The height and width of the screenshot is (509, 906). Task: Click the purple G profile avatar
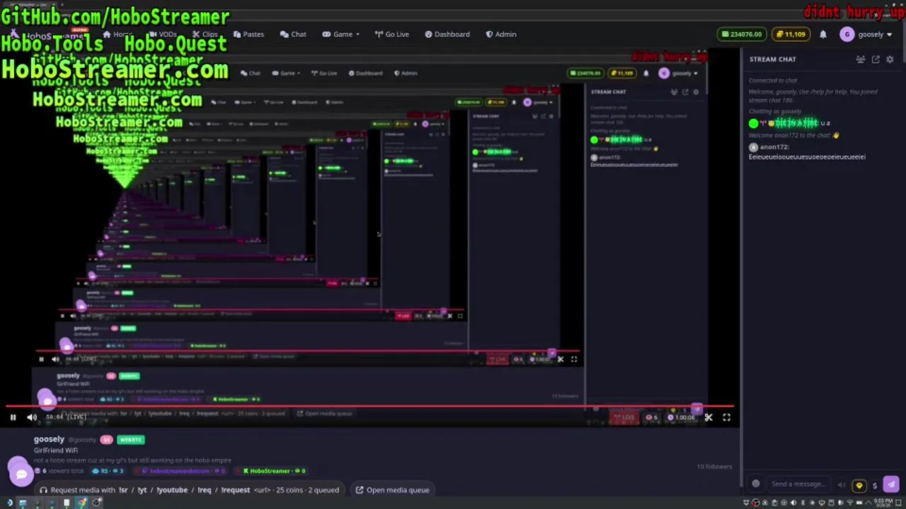847,34
